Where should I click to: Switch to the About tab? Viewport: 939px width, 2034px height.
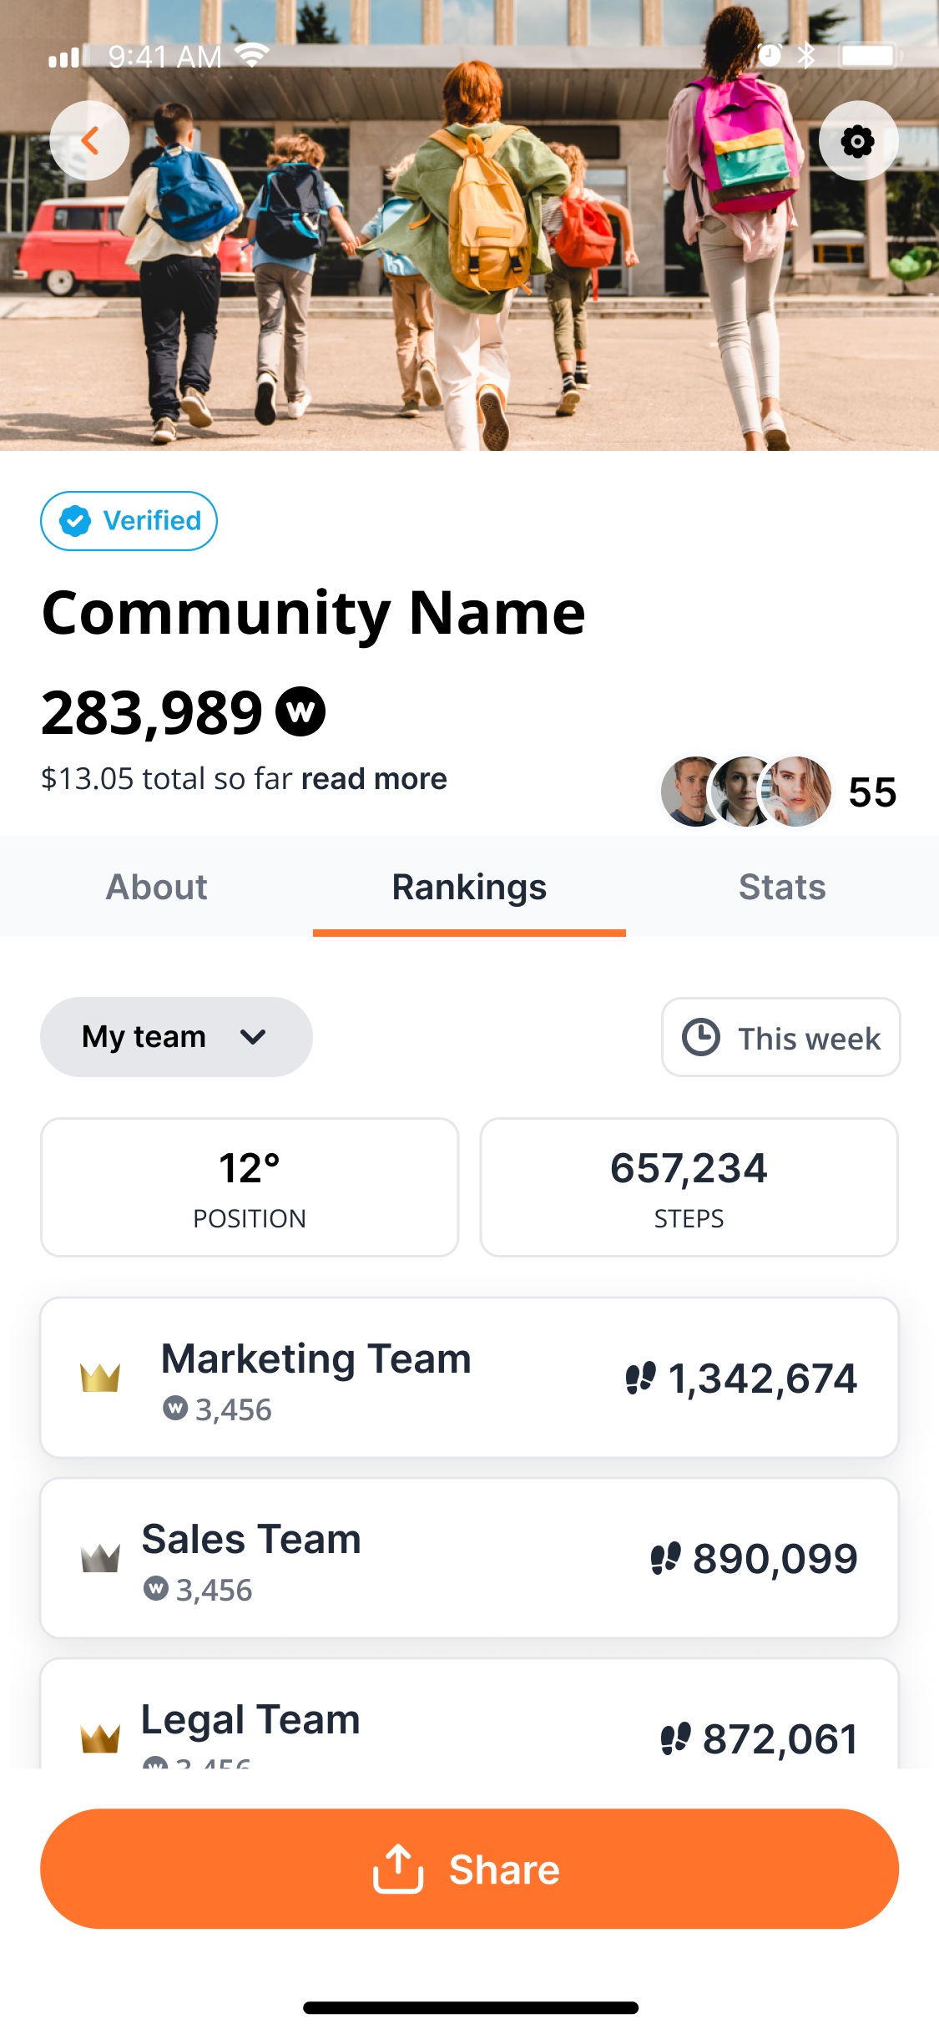coord(156,887)
